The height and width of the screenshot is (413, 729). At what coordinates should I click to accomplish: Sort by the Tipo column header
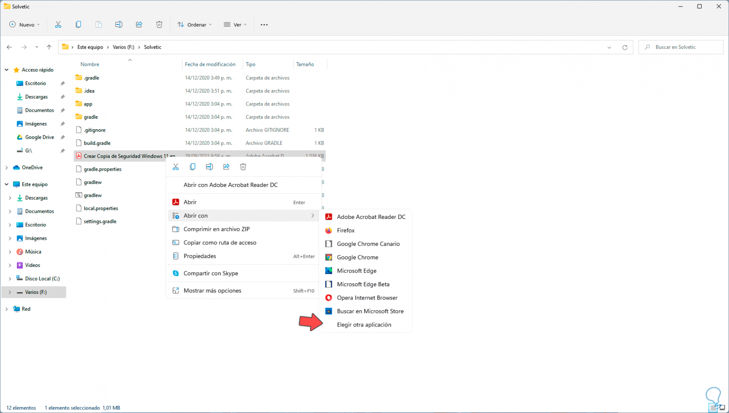pyautogui.click(x=251, y=64)
